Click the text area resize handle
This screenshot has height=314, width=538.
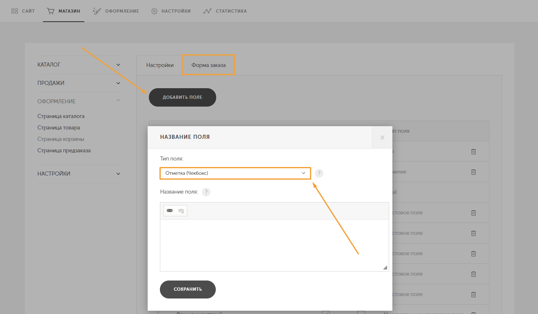[385, 267]
